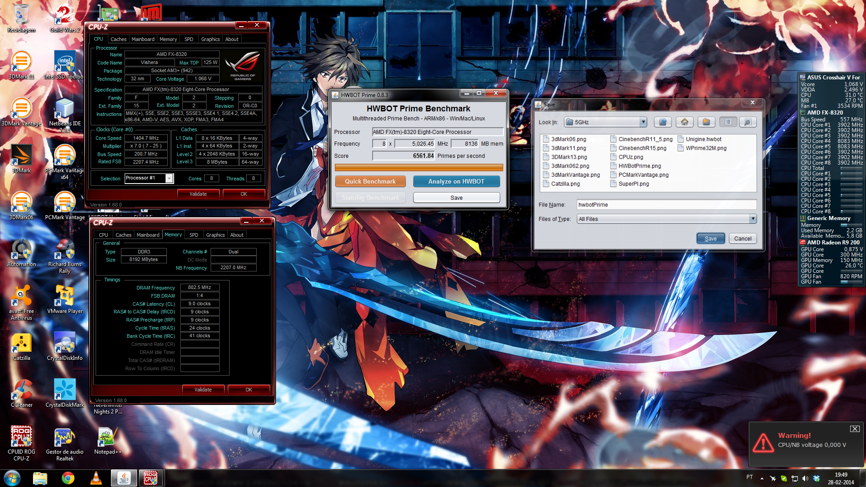The height and width of the screenshot is (487, 866).
Task: Open the Look In folder dropdown
Action: pos(643,122)
